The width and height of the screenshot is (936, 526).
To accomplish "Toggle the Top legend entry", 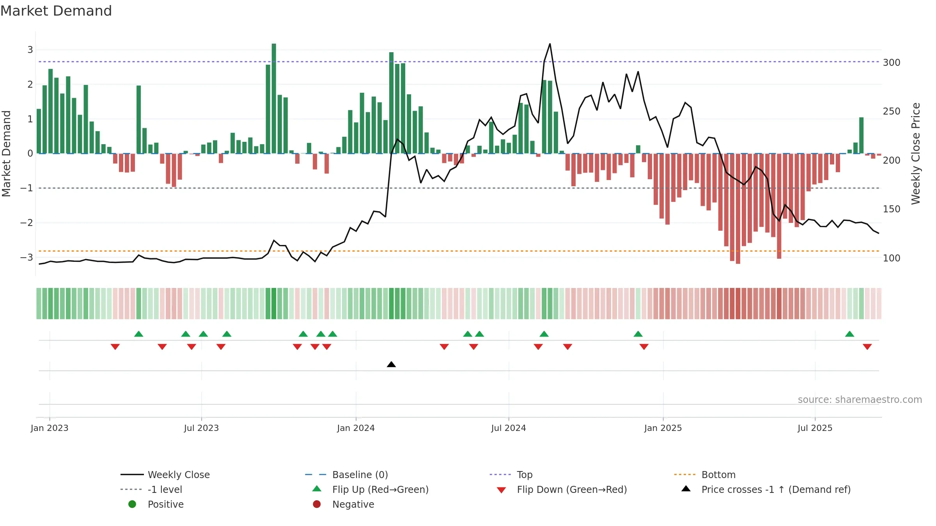I will tap(511, 475).
